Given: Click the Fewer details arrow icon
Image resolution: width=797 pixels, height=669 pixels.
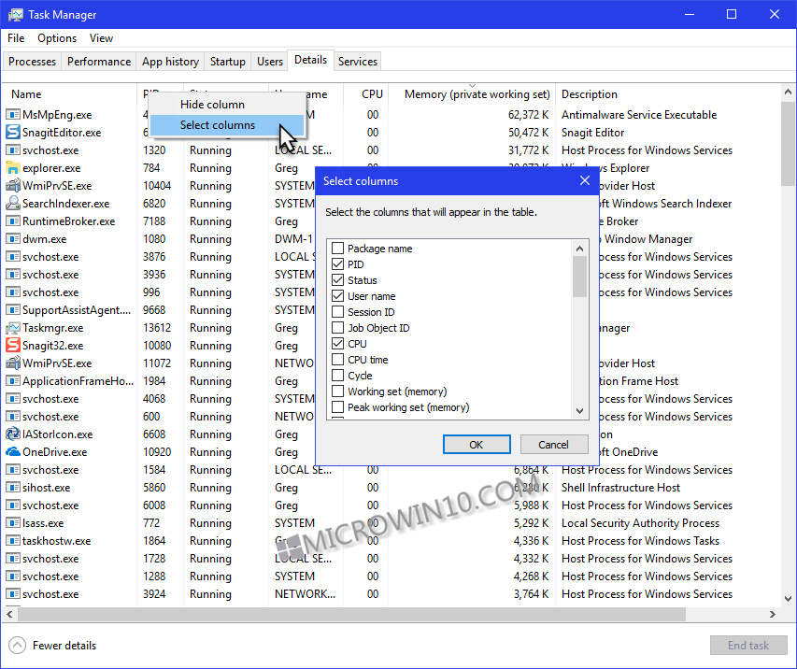Looking at the screenshot, I should [x=17, y=646].
